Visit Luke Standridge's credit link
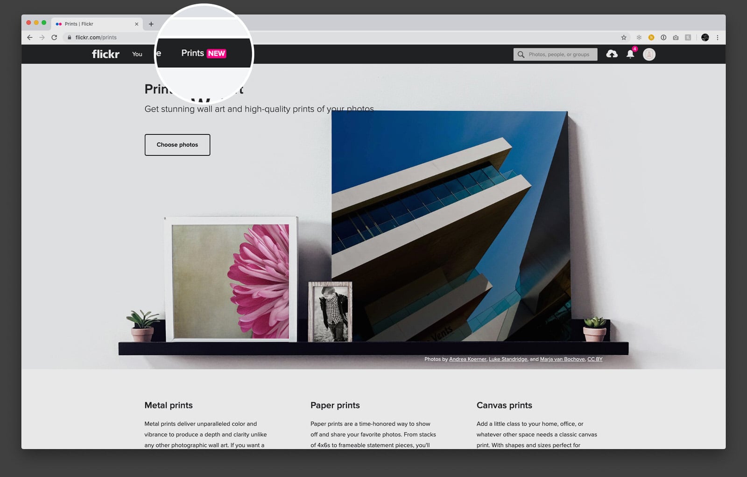 point(508,359)
